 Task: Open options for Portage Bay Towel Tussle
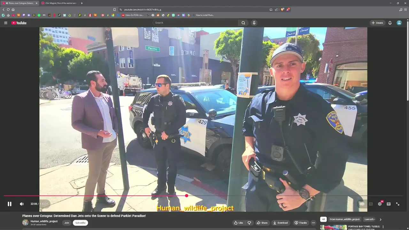(383, 227)
